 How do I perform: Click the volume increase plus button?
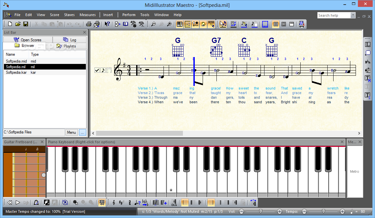(x=279, y=211)
